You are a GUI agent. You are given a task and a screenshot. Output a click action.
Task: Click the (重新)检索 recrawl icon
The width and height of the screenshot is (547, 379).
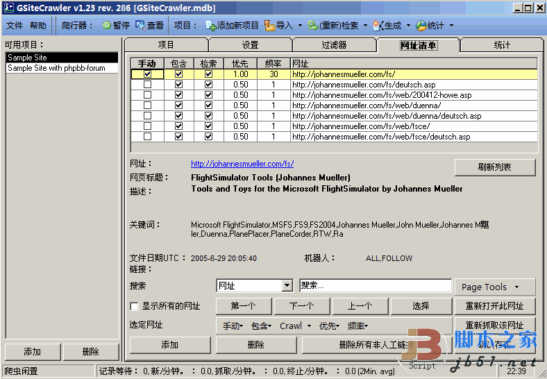[313, 26]
